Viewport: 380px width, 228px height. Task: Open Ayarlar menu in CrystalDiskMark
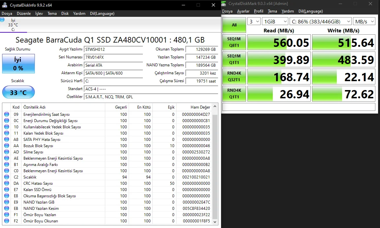(243, 11)
